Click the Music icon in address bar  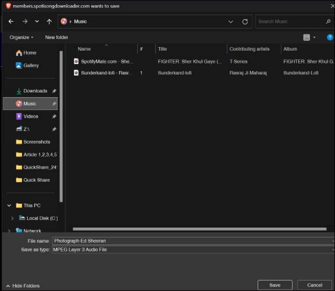[64, 21]
